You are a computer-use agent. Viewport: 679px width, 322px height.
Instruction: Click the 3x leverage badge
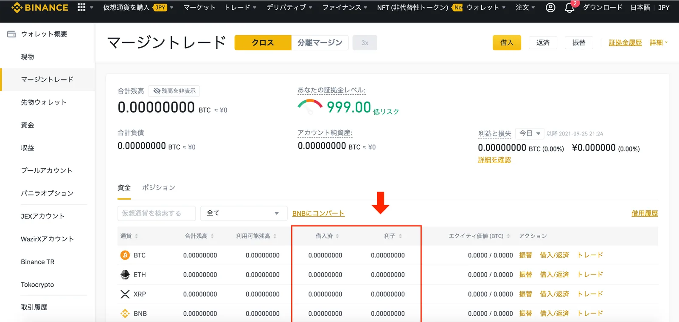pos(365,42)
